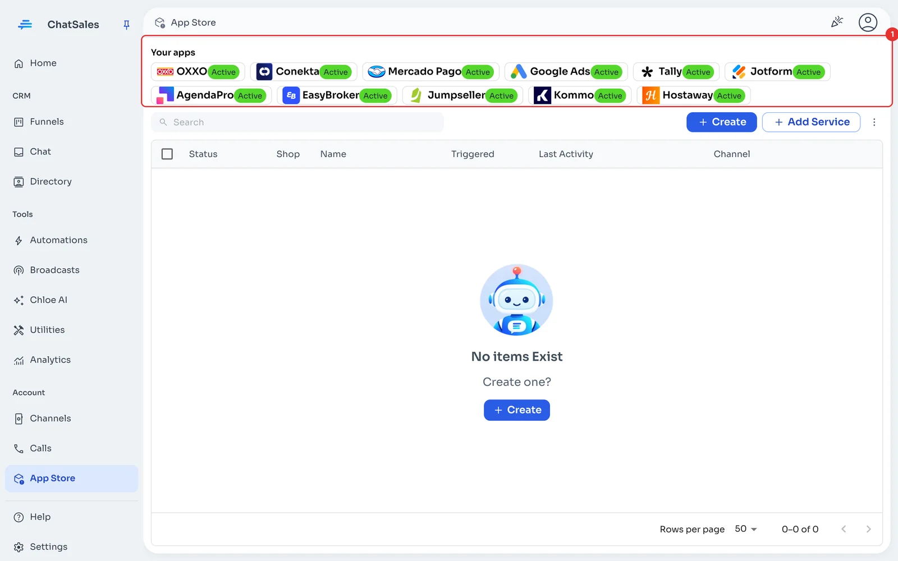
Task: Open Funnels in the CRM section
Action: [71, 122]
